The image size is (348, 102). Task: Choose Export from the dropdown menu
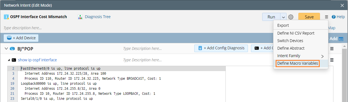[x=301, y=25]
